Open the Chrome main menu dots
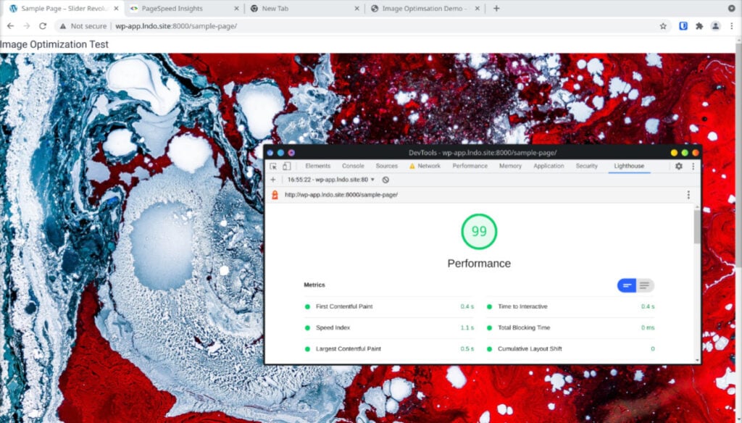Viewport: 742px width, 423px height. coord(732,26)
